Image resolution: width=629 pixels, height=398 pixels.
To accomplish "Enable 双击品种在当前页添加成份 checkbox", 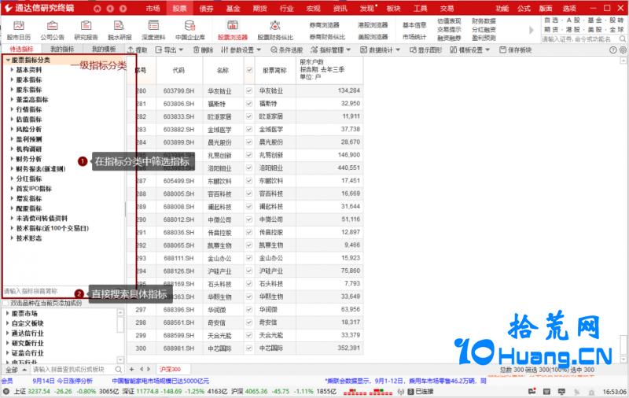I will click(x=6, y=304).
